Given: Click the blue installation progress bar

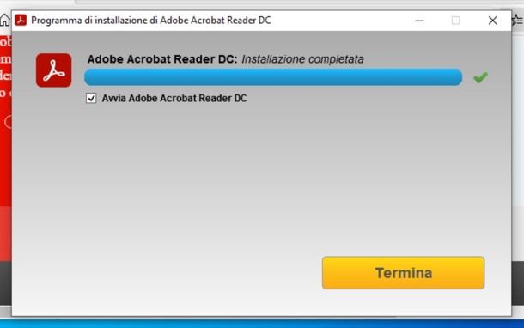Looking at the screenshot, I should pyautogui.click(x=273, y=77).
